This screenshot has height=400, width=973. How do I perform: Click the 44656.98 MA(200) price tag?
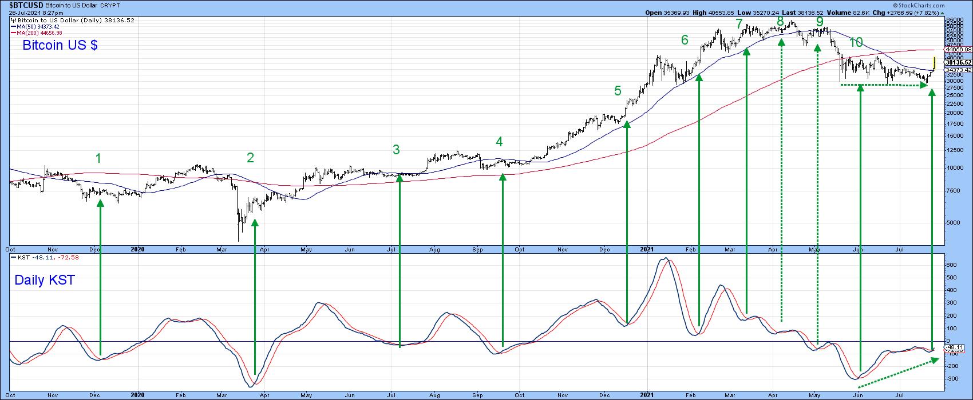(x=959, y=50)
